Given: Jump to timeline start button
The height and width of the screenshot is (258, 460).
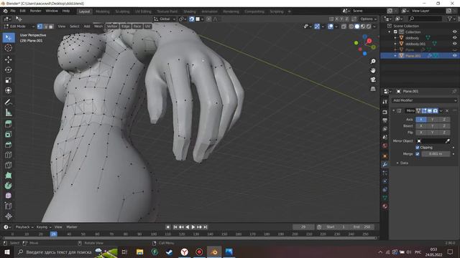Looking at the screenshot, I should (175, 227).
